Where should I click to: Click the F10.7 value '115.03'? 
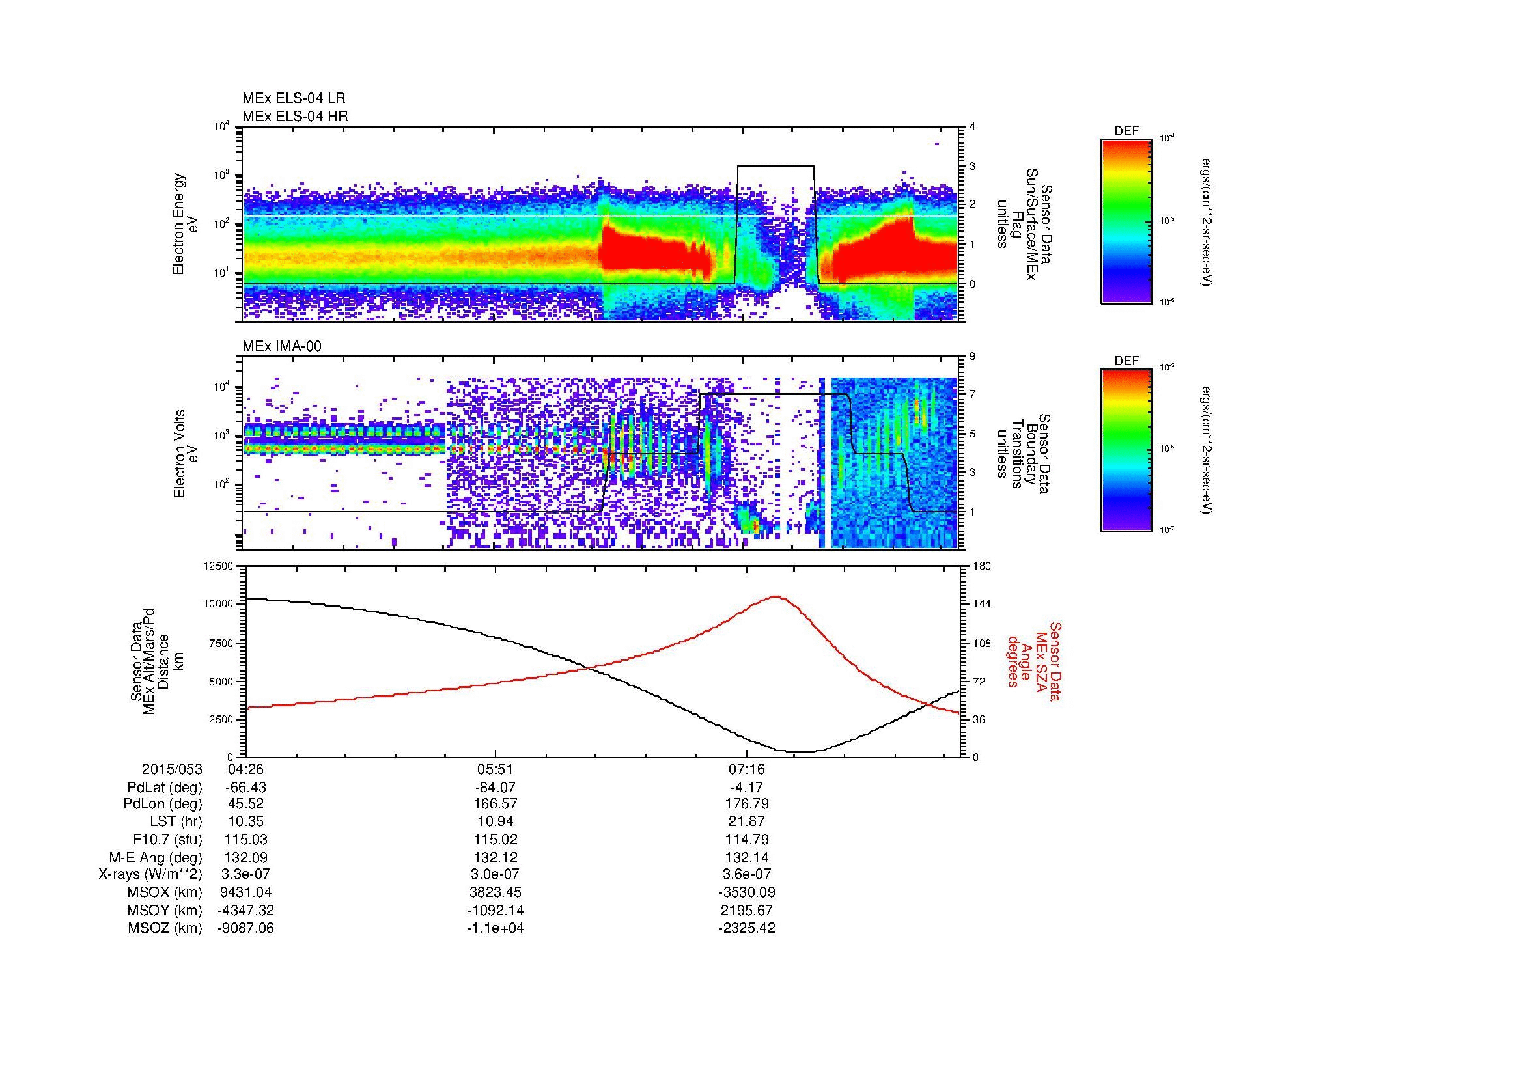coord(245,839)
